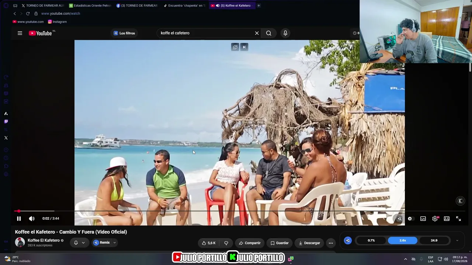
Task: Enter fullscreen video mode
Action: (458, 219)
